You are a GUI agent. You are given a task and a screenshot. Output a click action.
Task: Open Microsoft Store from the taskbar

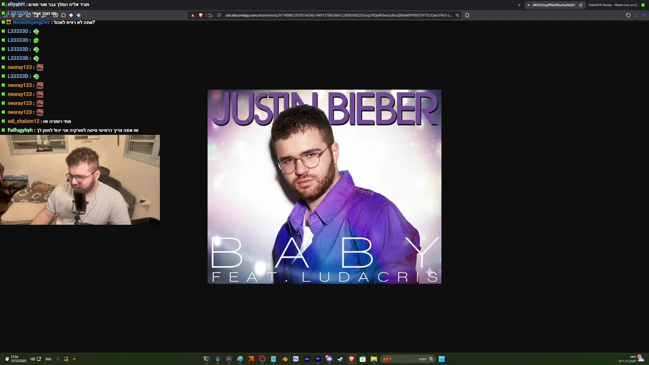(x=363, y=359)
